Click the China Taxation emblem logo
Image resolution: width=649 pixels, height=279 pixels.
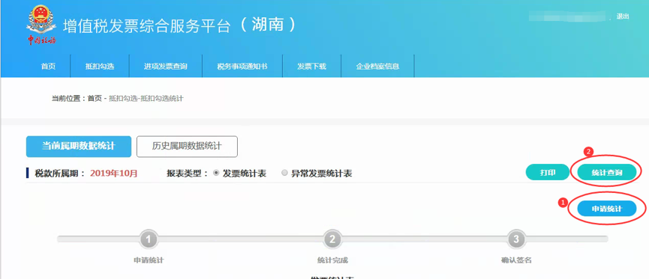pyautogui.click(x=41, y=25)
